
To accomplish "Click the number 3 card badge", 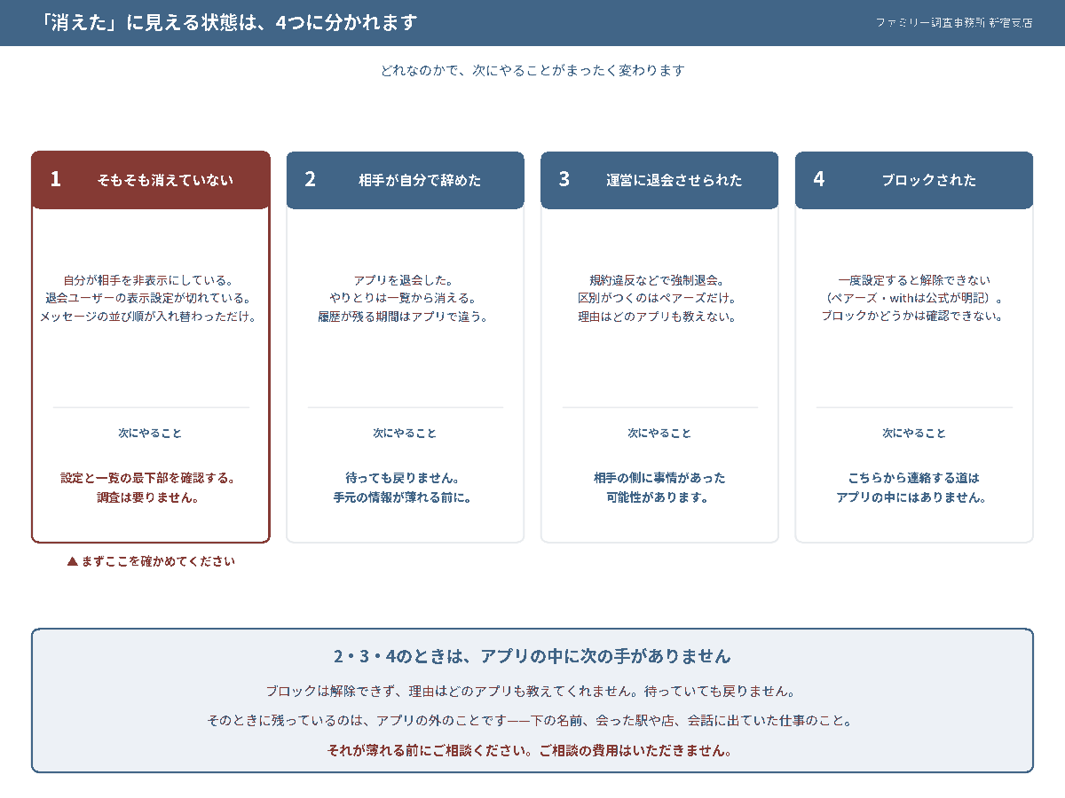I will coord(564,179).
